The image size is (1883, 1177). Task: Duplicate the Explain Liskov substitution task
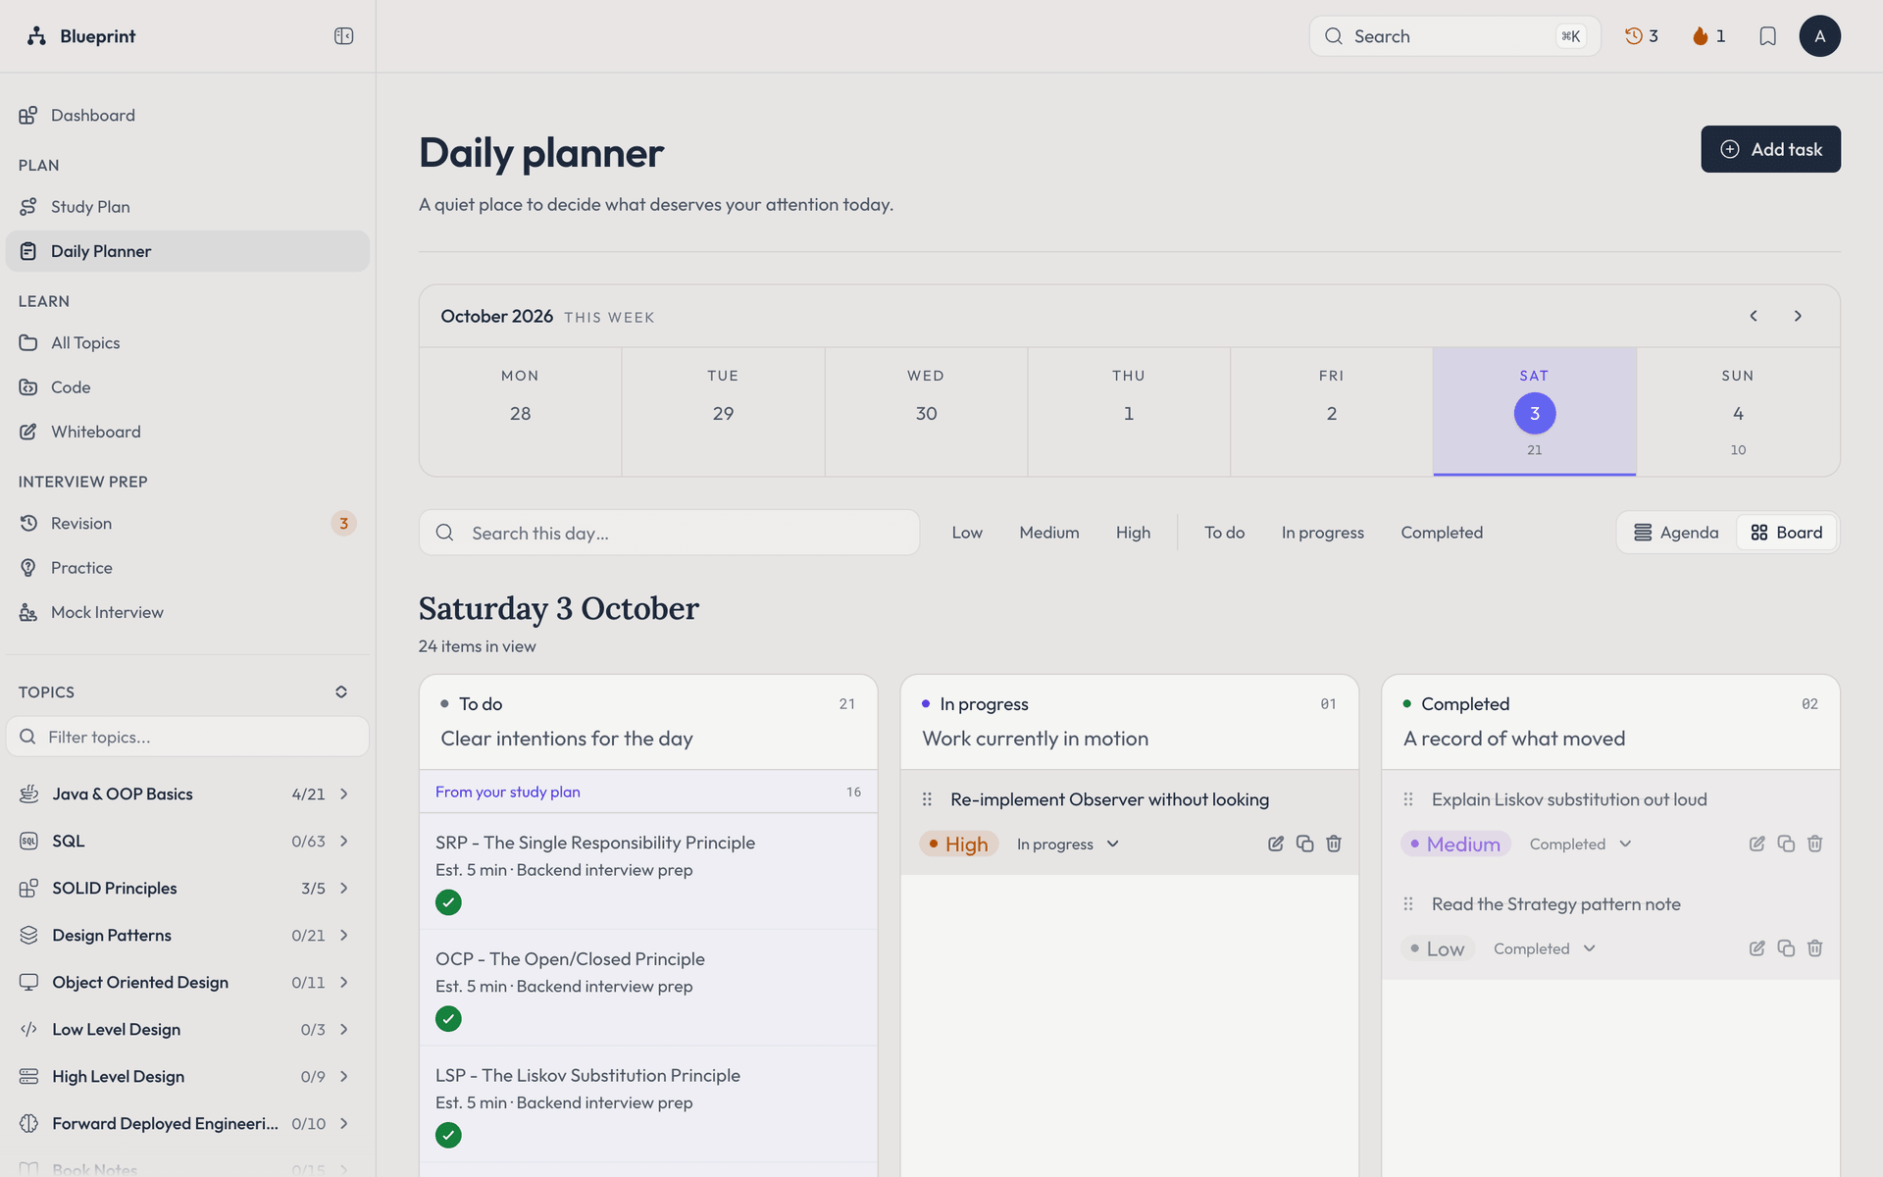1786,844
